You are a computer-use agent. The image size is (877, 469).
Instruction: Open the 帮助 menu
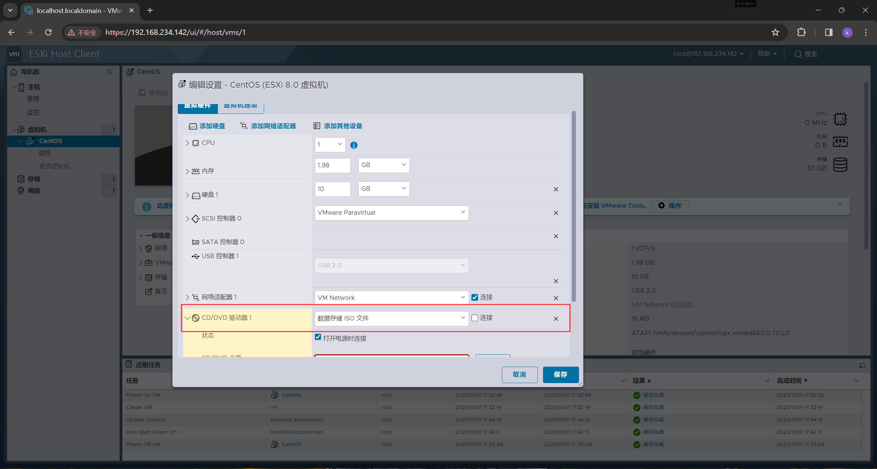[x=767, y=54]
